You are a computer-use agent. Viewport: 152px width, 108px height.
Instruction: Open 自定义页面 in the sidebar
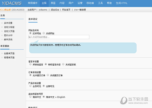tap(9, 31)
